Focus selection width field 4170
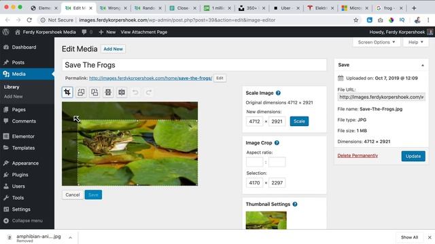Viewport: 435px width, 244px height. 254,183
